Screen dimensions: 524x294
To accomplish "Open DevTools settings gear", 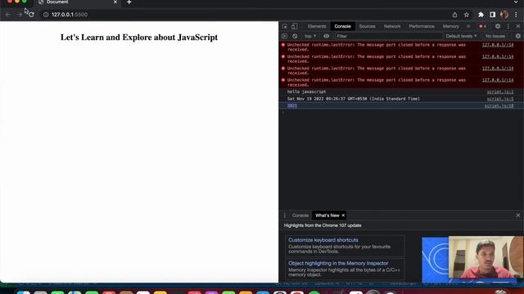I will point(498,26).
